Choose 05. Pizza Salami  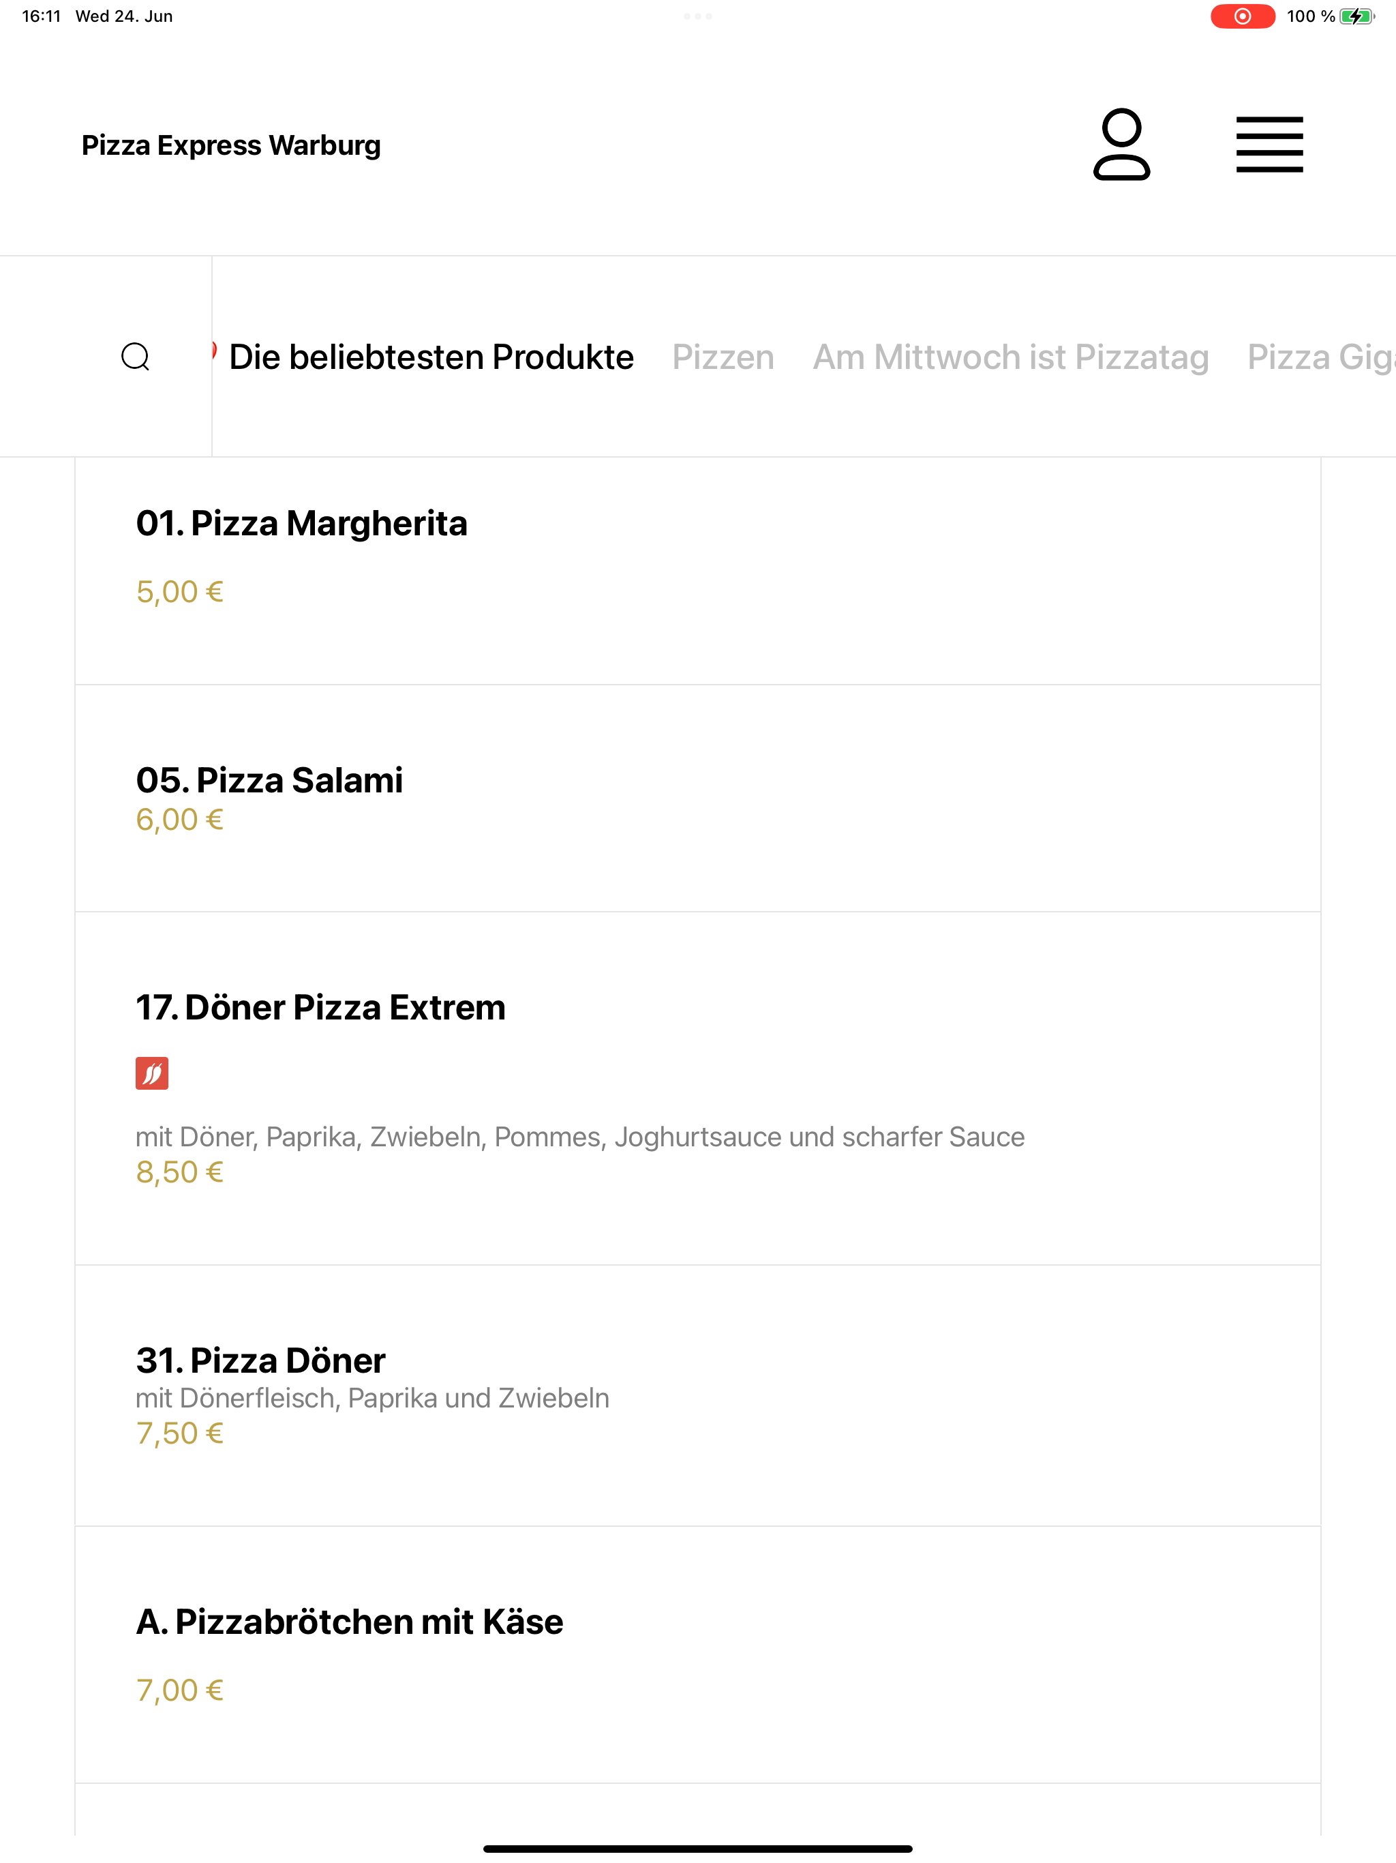(x=698, y=799)
